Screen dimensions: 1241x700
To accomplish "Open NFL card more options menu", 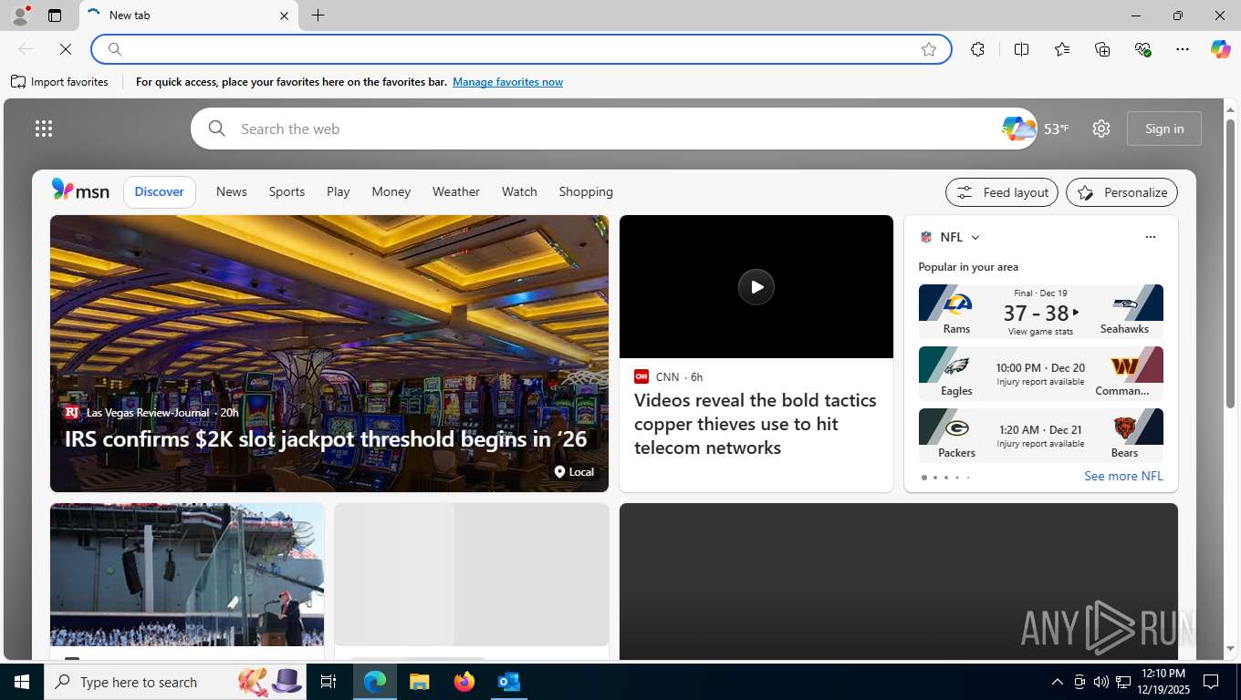I will [x=1150, y=237].
